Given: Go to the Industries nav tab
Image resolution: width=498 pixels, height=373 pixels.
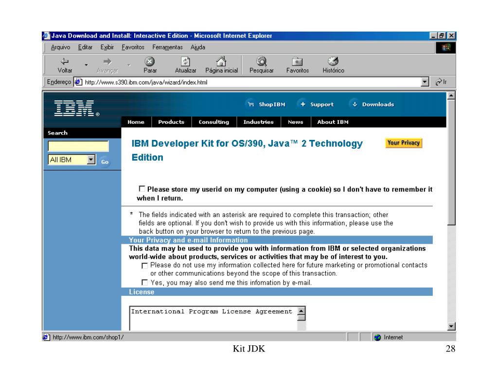Looking at the screenshot, I should pyautogui.click(x=258, y=122).
